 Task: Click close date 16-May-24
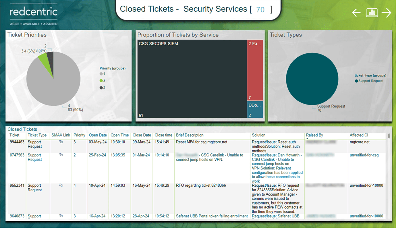(141, 186)
